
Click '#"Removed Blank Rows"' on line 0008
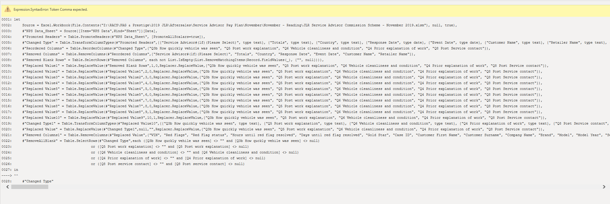[44, 60]
